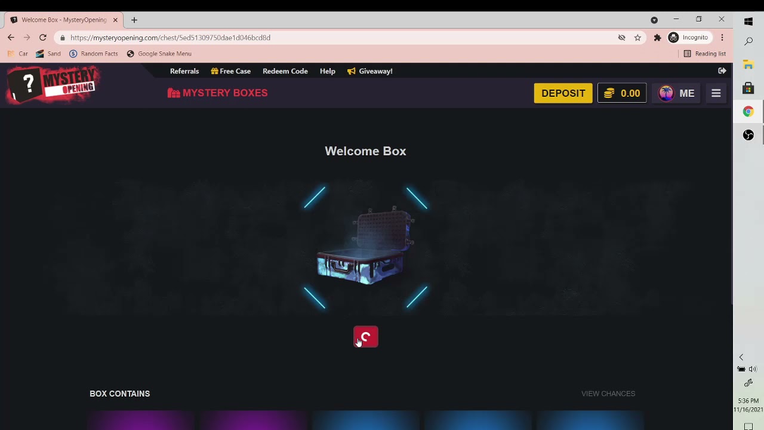This screenshot has width=764, height=430.
Task: Click the Welcome Box heading
Action: 365,151
